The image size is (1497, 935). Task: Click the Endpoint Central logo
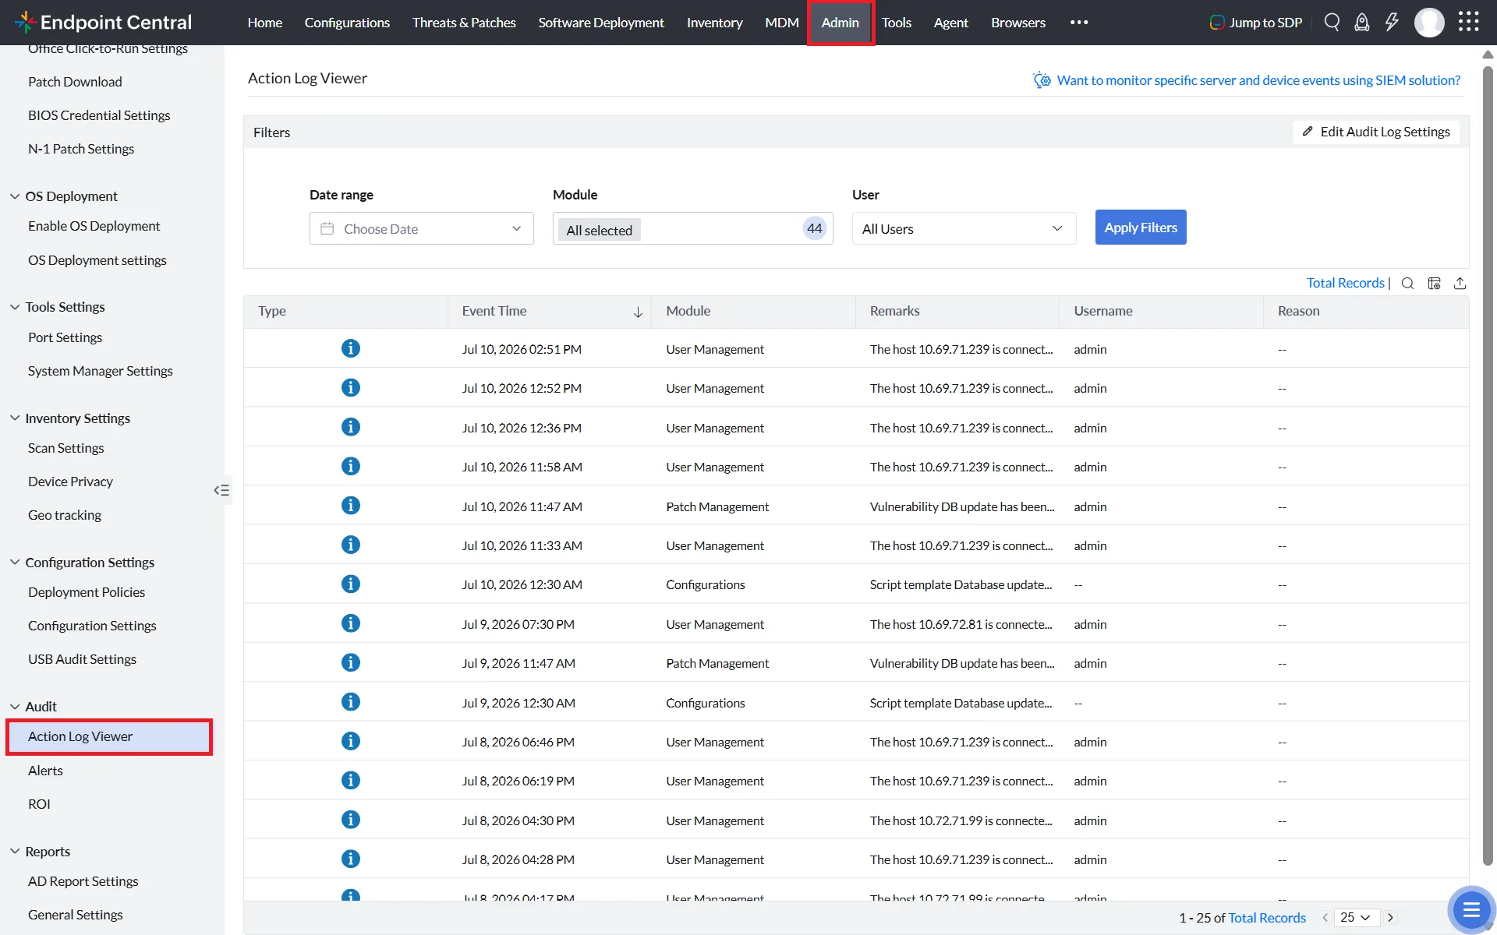(103, 22)
